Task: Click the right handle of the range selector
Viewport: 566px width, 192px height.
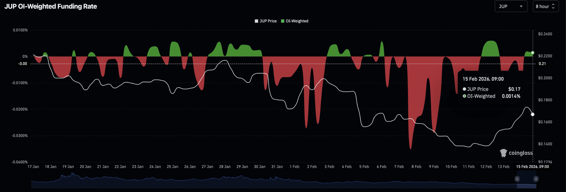Action: 536,179
